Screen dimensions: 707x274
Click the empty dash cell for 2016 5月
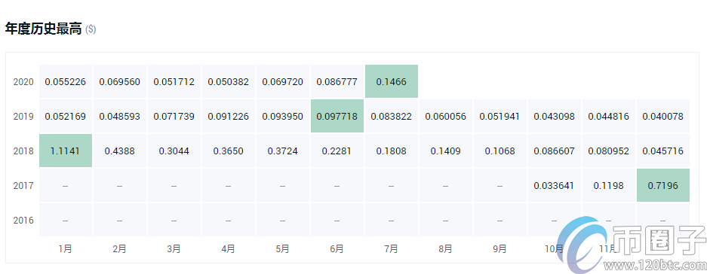pyautogui.click(x=283, y=220)
